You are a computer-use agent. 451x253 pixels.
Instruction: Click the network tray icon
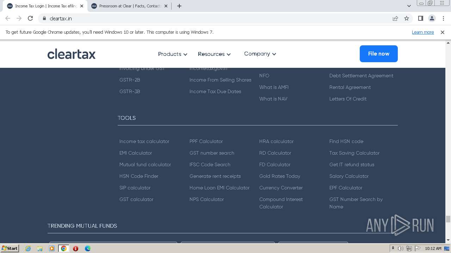coord(409,248)
